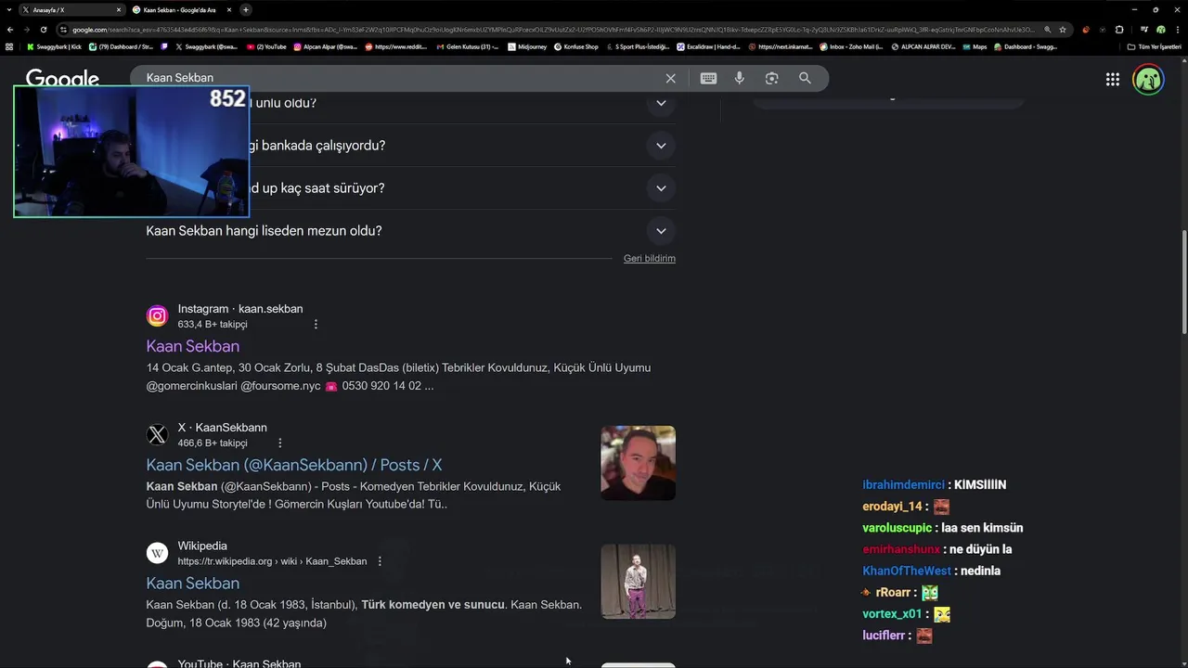Open the '(2) YouTube' bookmark
Screen dimensions: 1188x668
tap(266, 46)
